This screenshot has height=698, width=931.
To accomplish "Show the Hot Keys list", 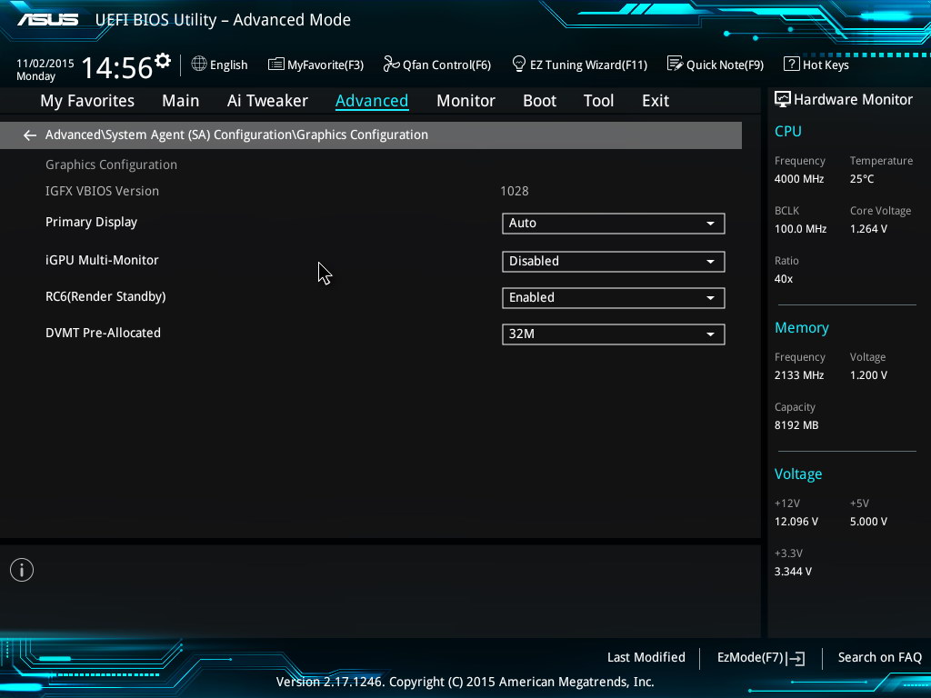I will [x=816, y=65].
